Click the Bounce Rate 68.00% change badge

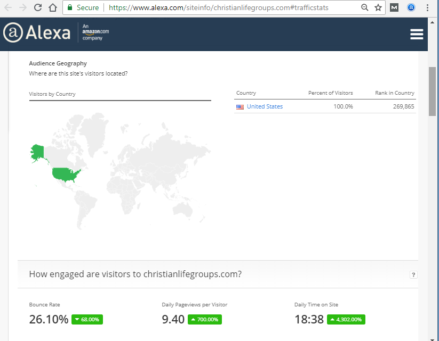pos(87,320)
